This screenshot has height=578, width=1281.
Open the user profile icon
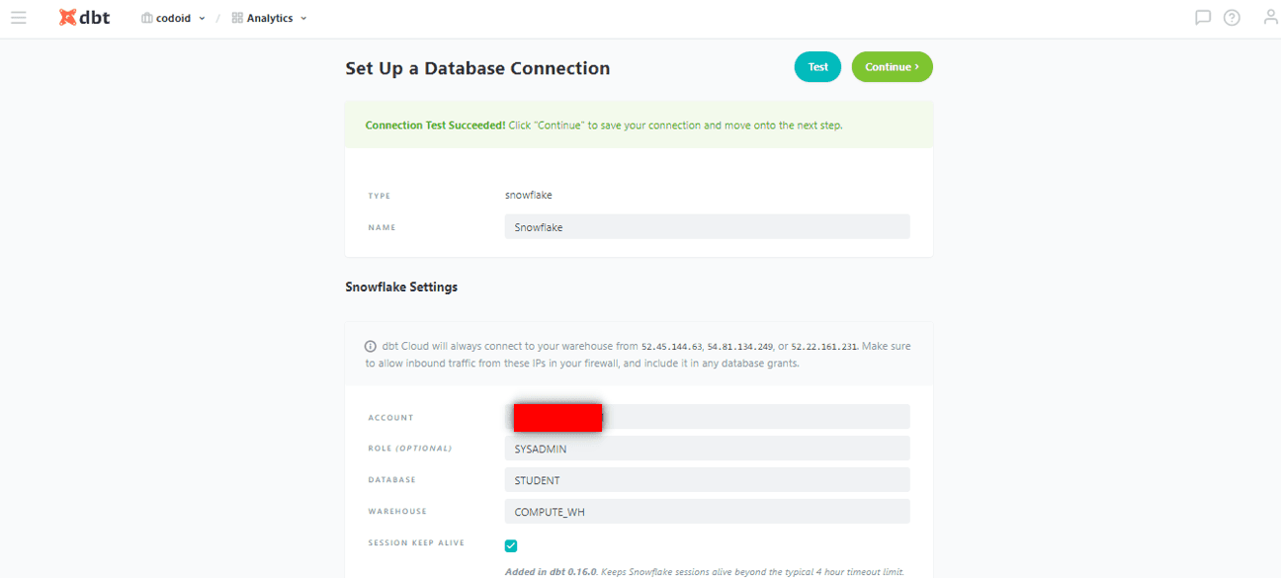(x=1270, y=17)
